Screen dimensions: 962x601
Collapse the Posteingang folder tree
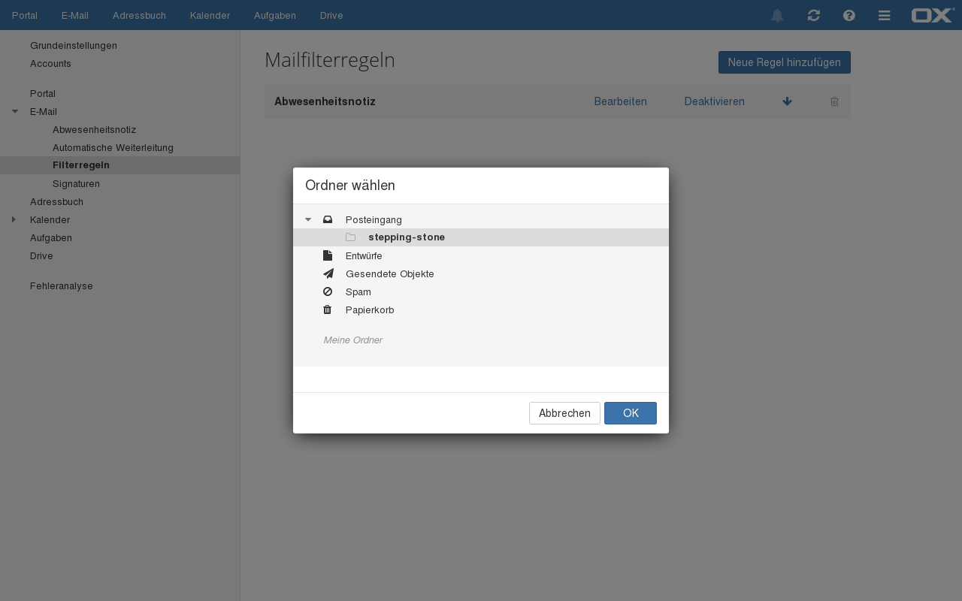tap(308, 219)
